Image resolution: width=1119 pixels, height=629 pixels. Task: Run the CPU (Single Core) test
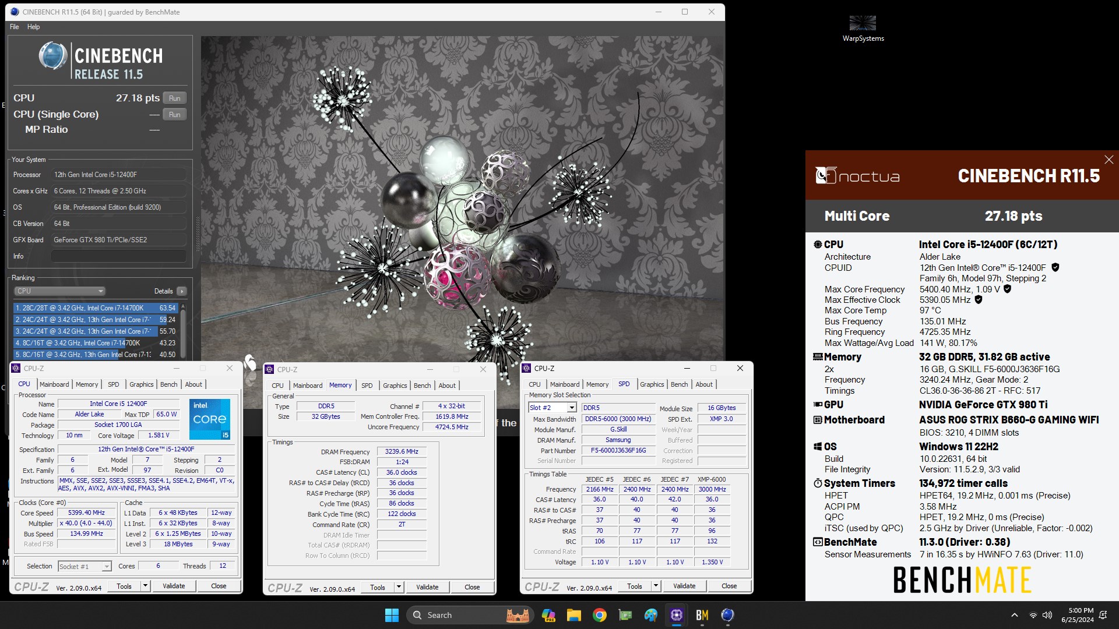point(174,115)
